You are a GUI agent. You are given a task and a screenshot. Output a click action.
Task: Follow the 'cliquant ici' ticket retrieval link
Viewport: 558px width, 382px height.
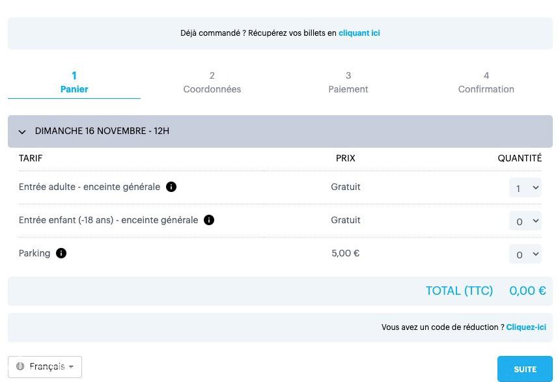click(x=359, y=33)
